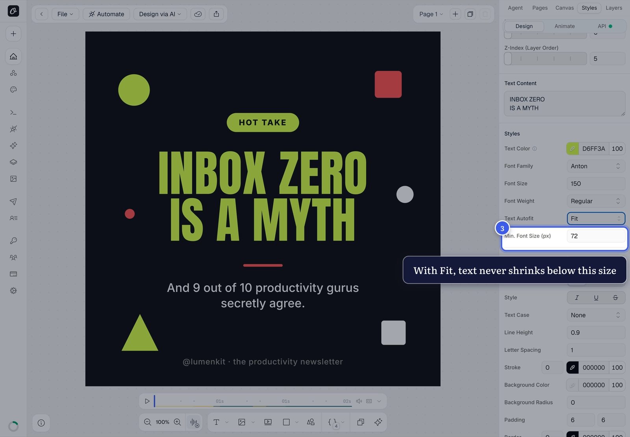Open the layers stack icon in sidebar
The image size is (630, 437).
pyautogui.click(x=13, y=162)
